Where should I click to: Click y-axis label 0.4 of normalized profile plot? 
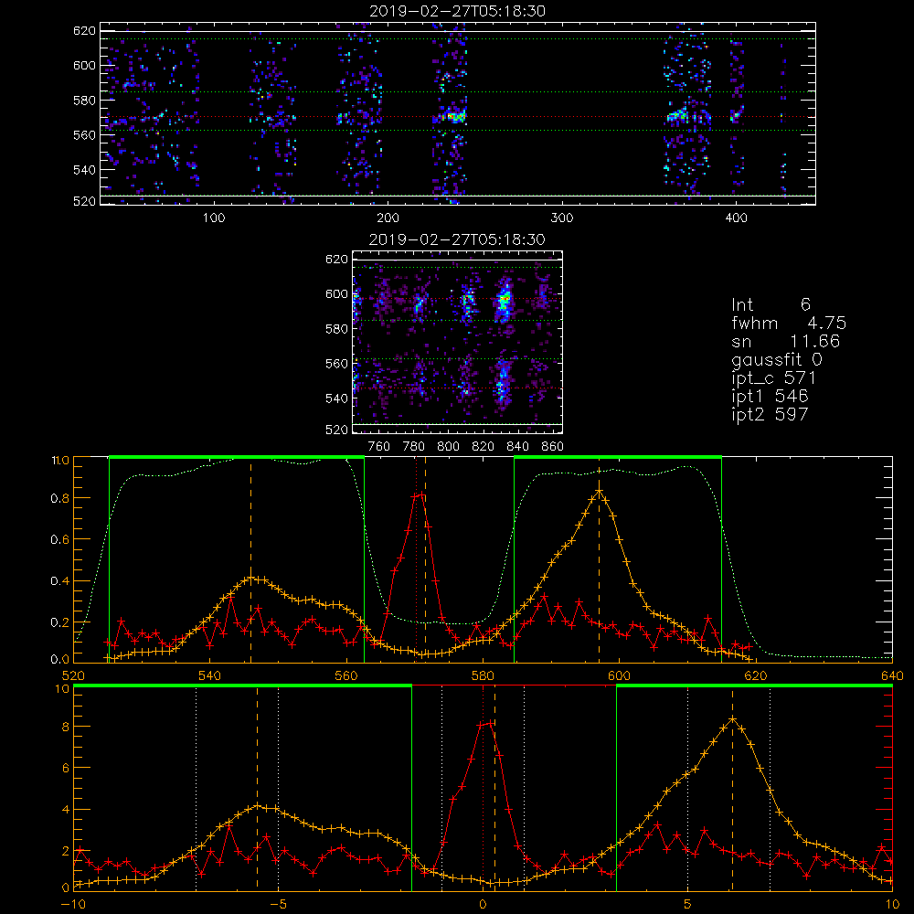[x=60, y=581]
